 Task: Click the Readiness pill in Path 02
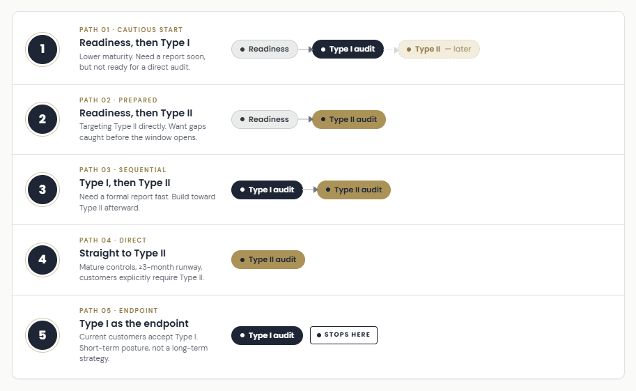[265, 119]
